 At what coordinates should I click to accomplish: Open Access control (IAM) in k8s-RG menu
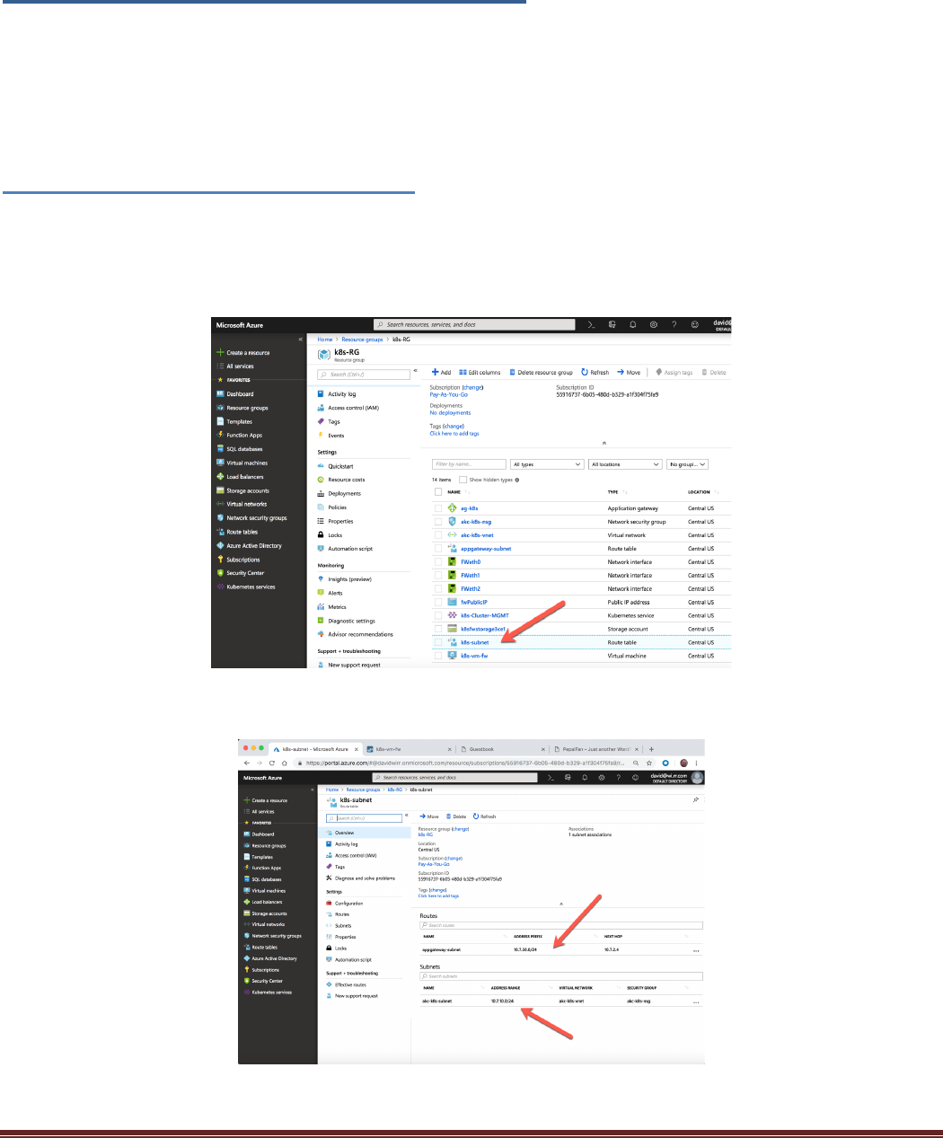coord(348,408)
